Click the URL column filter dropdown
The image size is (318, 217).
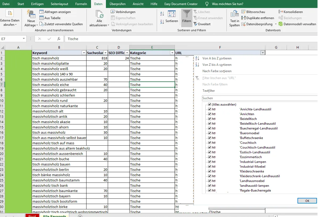click(263, 53)
